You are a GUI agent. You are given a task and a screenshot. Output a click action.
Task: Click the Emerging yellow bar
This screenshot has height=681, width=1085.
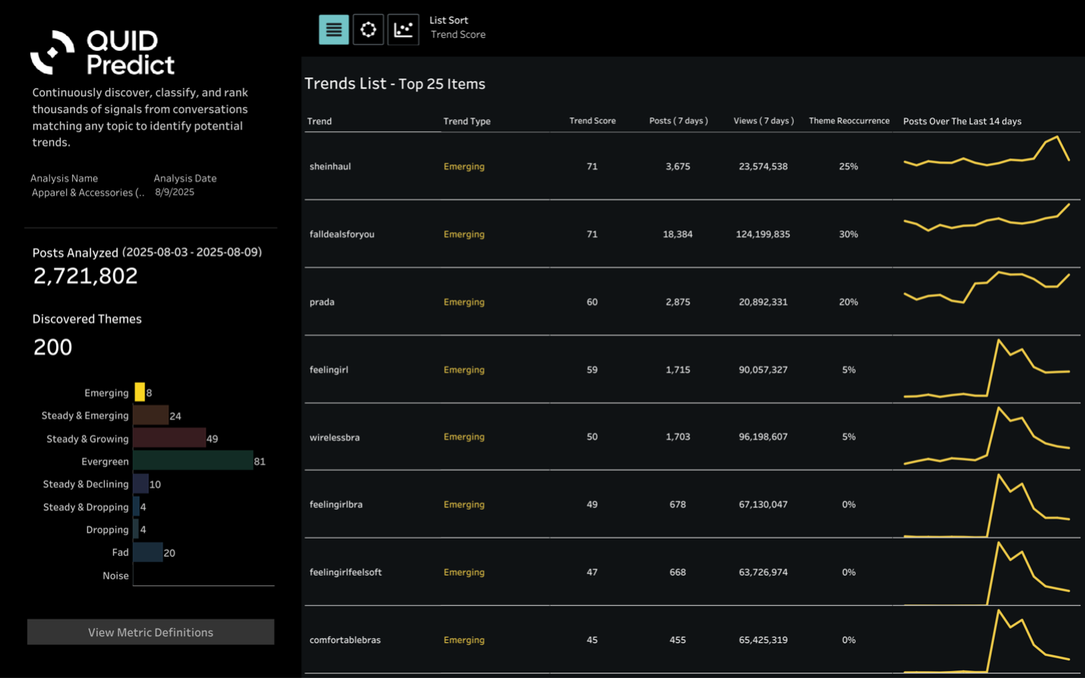(140, 392)
